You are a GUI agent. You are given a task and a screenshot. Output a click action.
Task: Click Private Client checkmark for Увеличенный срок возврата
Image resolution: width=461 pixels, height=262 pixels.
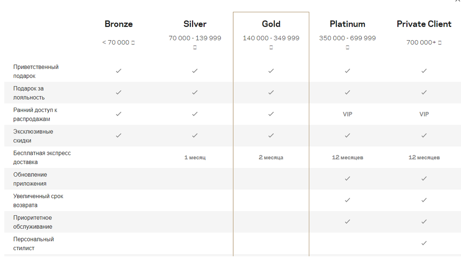pos(424,200)
